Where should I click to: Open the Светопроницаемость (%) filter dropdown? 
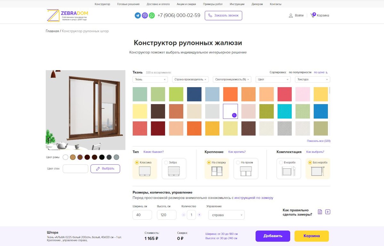coord(232,79)
